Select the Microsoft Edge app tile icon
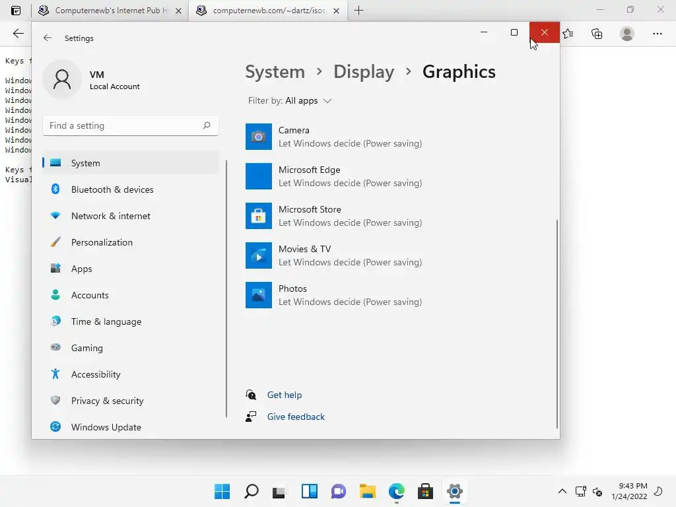Screen dimensions: 676x507 [259, 176]
